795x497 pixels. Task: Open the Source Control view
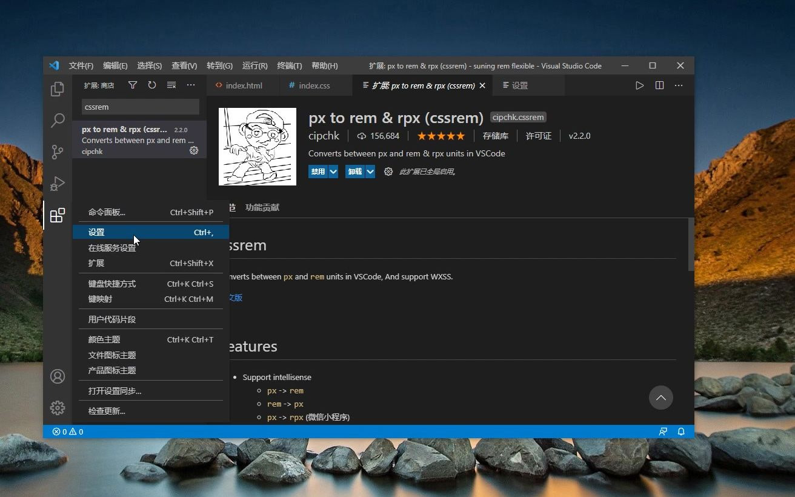pyautogui.click(x=58, y=152)
